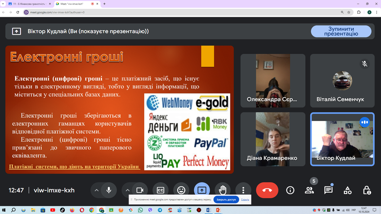Open host controls lock icon
Image resolution: width=381 pixels, height=214 pixels.
[x=367, y=190]
